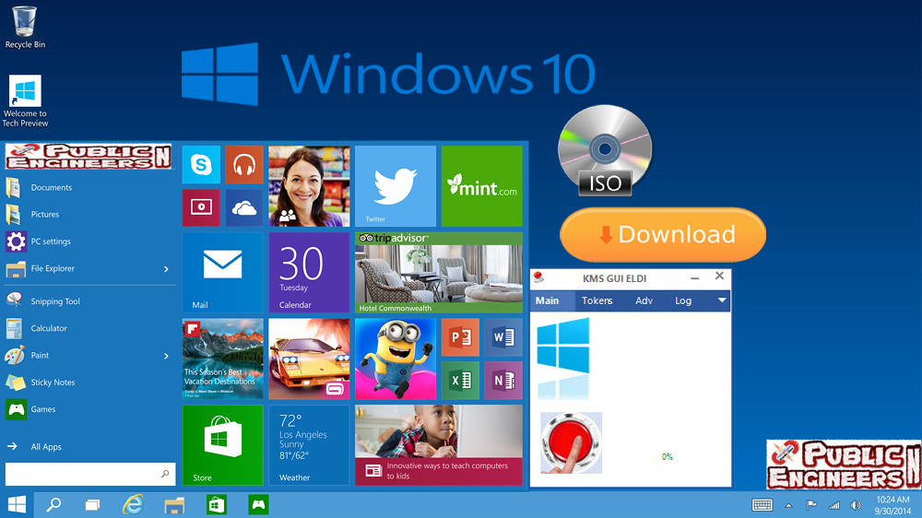Open the Twitter tile
The image size is (922, 518).
click(x=396, y=186)
